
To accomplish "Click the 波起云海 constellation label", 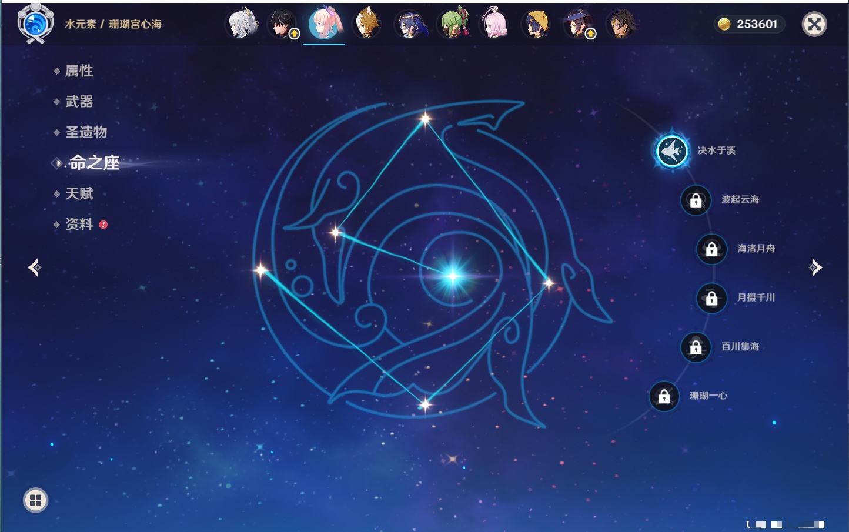I will [x=740, y=199].
